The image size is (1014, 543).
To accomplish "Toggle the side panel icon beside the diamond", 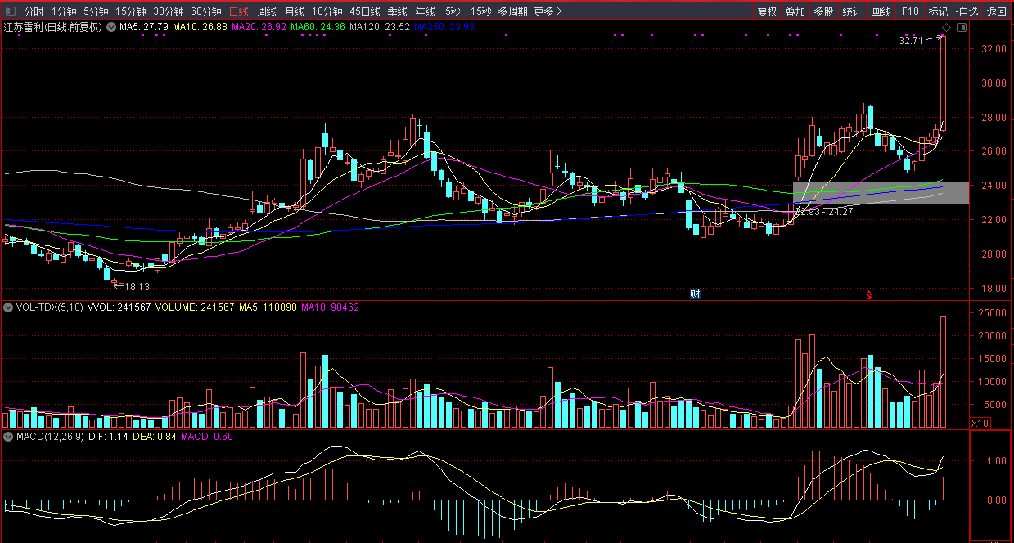I will 961,28.
